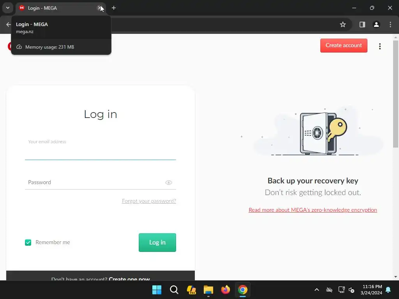Open Read more about MEGA's zero-knowledge encryption

point(313,210)
